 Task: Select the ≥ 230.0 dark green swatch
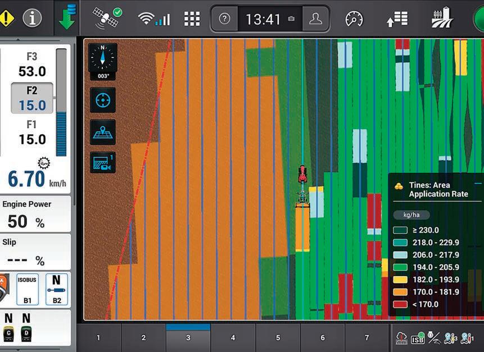400,230
